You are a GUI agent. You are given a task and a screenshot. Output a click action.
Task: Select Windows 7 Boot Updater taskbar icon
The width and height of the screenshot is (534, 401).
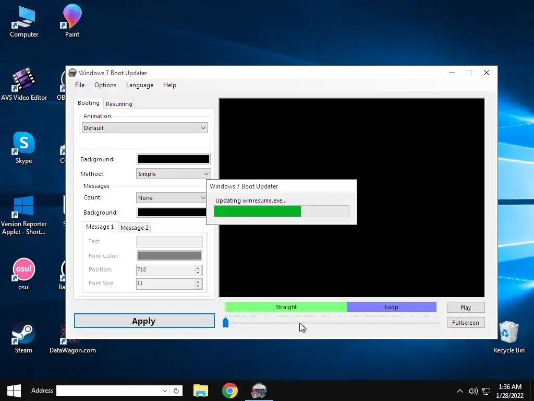(x=259, y=391)
